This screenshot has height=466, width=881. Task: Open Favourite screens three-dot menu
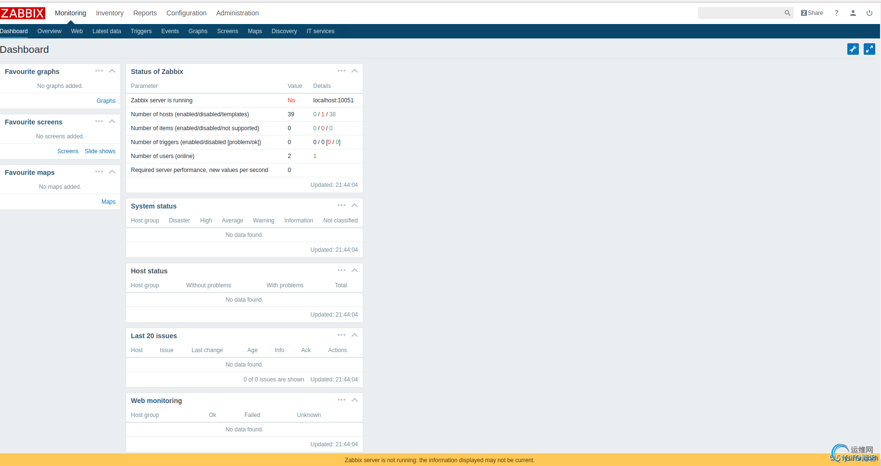tap(99, 122)
